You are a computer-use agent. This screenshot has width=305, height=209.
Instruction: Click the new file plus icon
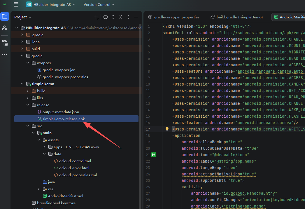click(x=96, y=17)
